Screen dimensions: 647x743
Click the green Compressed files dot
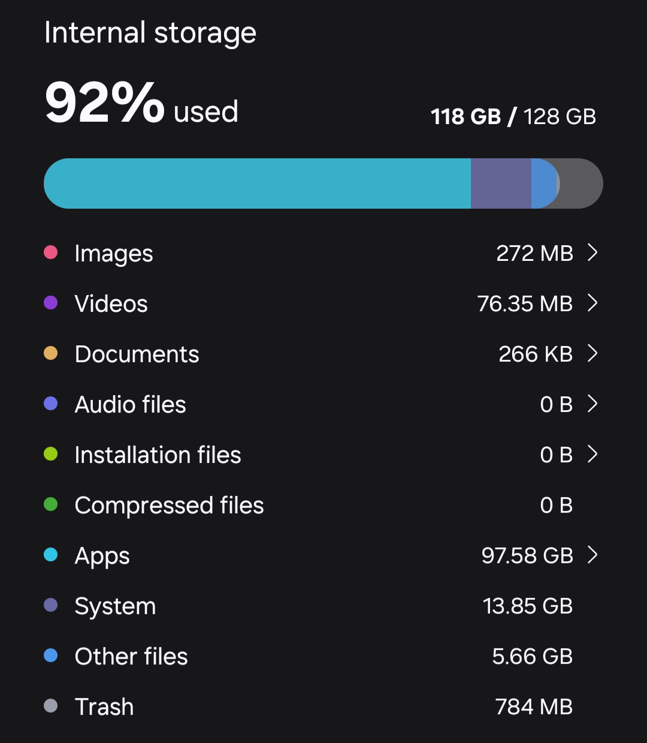(51, 504)
